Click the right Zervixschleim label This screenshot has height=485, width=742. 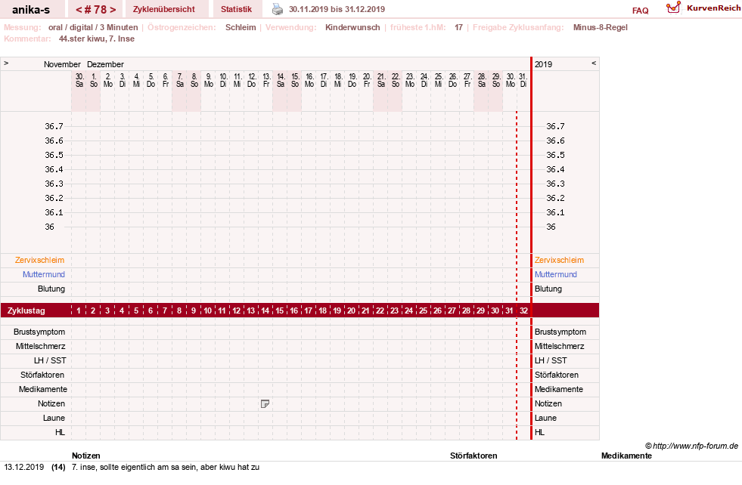560,260
